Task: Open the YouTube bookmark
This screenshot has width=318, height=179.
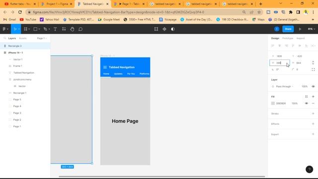Action: coord(28,19)
